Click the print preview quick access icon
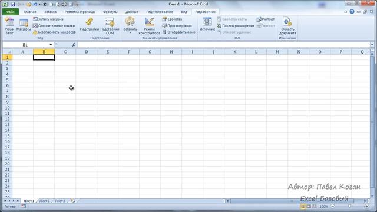This screenshot has height=212, width=377. coord(58,4)
